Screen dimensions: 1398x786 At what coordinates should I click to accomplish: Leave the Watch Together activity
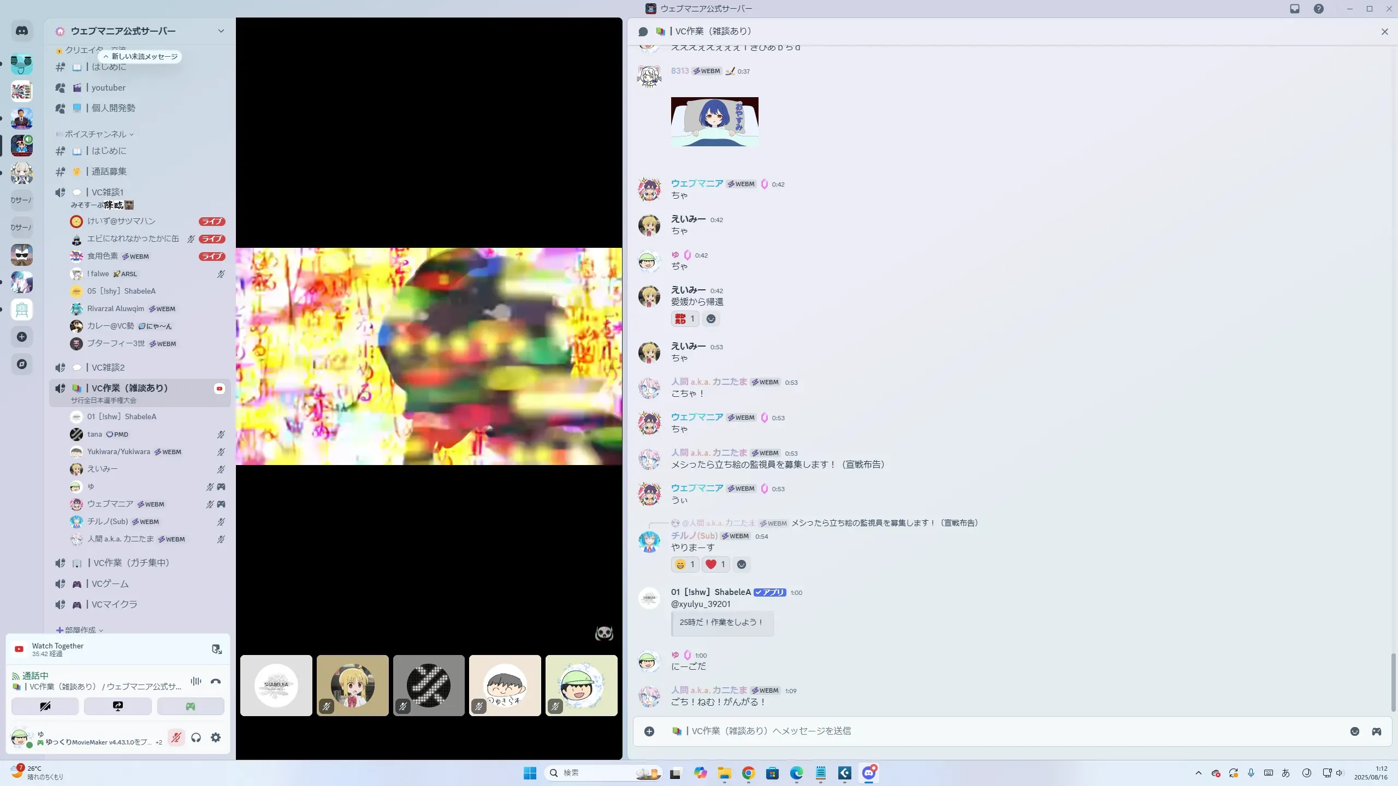(217, 649)
